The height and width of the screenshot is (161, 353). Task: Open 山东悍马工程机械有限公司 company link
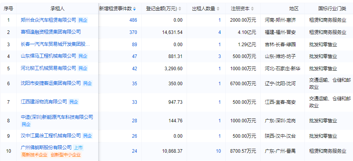click(x=49, y=56)
